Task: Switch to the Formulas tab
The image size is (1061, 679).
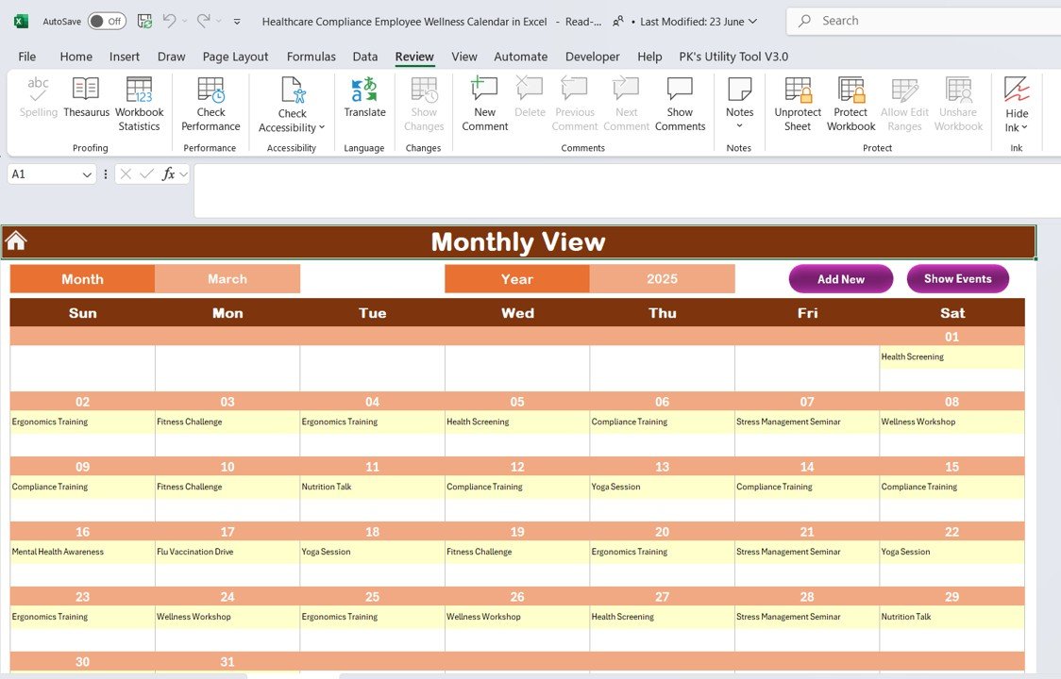Action: (312, 57)
